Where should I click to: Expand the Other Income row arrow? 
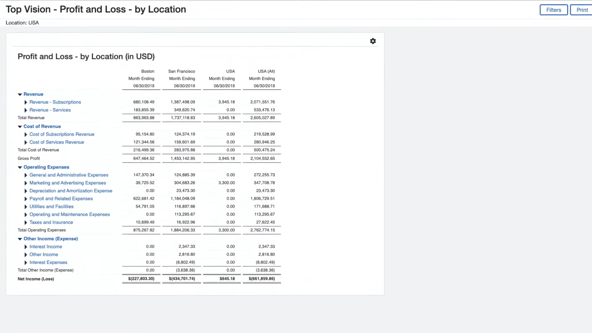(26, 255)
